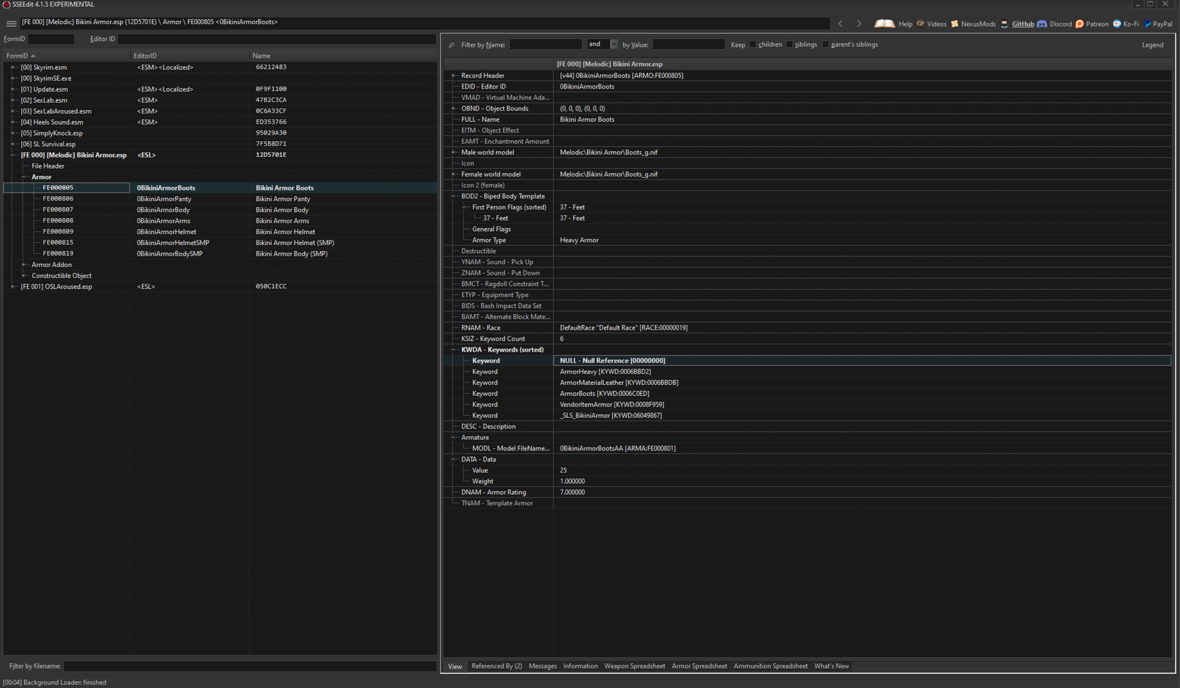Viewport: 1180px width, 688px height.
Task: Collapse the KWDA - Keywords section
Action: coord(454,350)
